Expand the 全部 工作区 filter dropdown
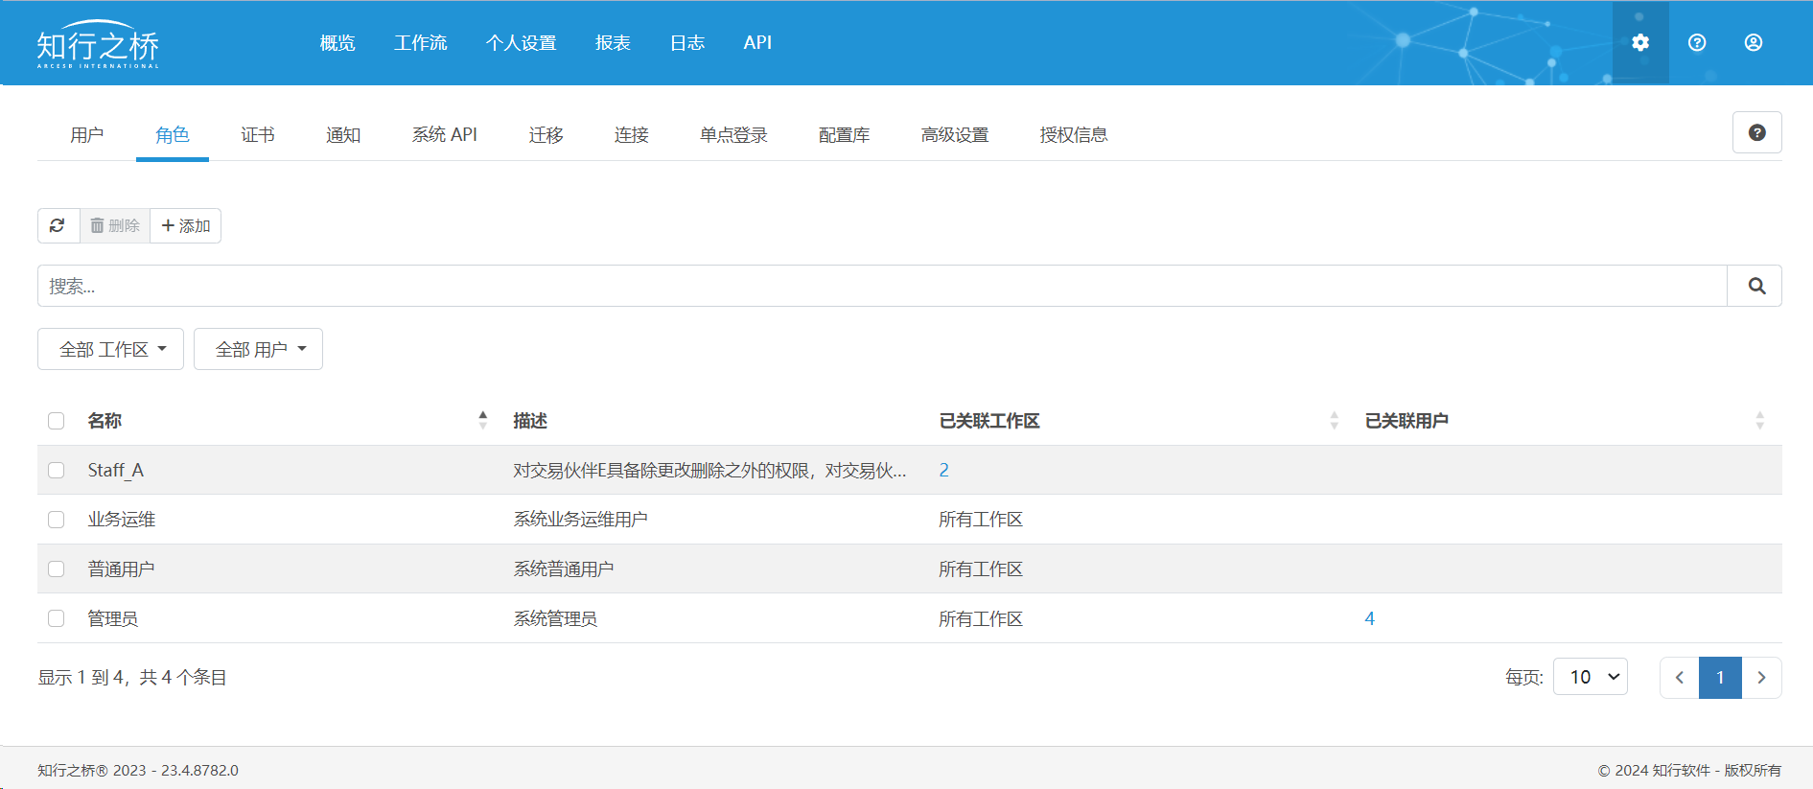The image size is (1813, 789). point(111,349)
